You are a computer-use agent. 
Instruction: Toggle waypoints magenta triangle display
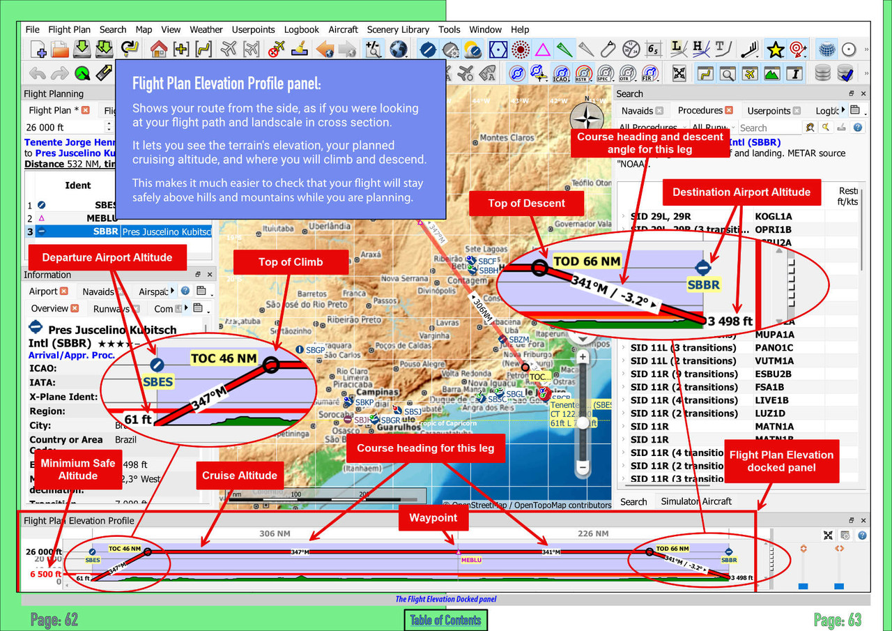coord(543,49)
